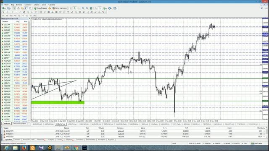Screen dimensions: 269x151
Task: Select the horizontal line drawing tool
Action: pyautogui.click(x=16, y=12)
